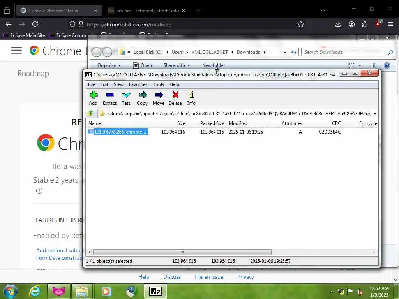The width and height of the screenshot is (399, 299).
Task: Click the Copy icon in 7-Zip toolbar
Action: click(142, 98)
